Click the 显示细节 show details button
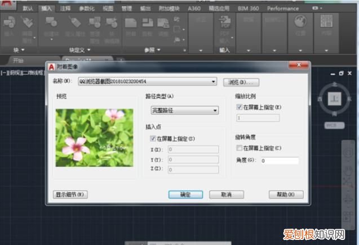359x245 pixels. [70, 194]
